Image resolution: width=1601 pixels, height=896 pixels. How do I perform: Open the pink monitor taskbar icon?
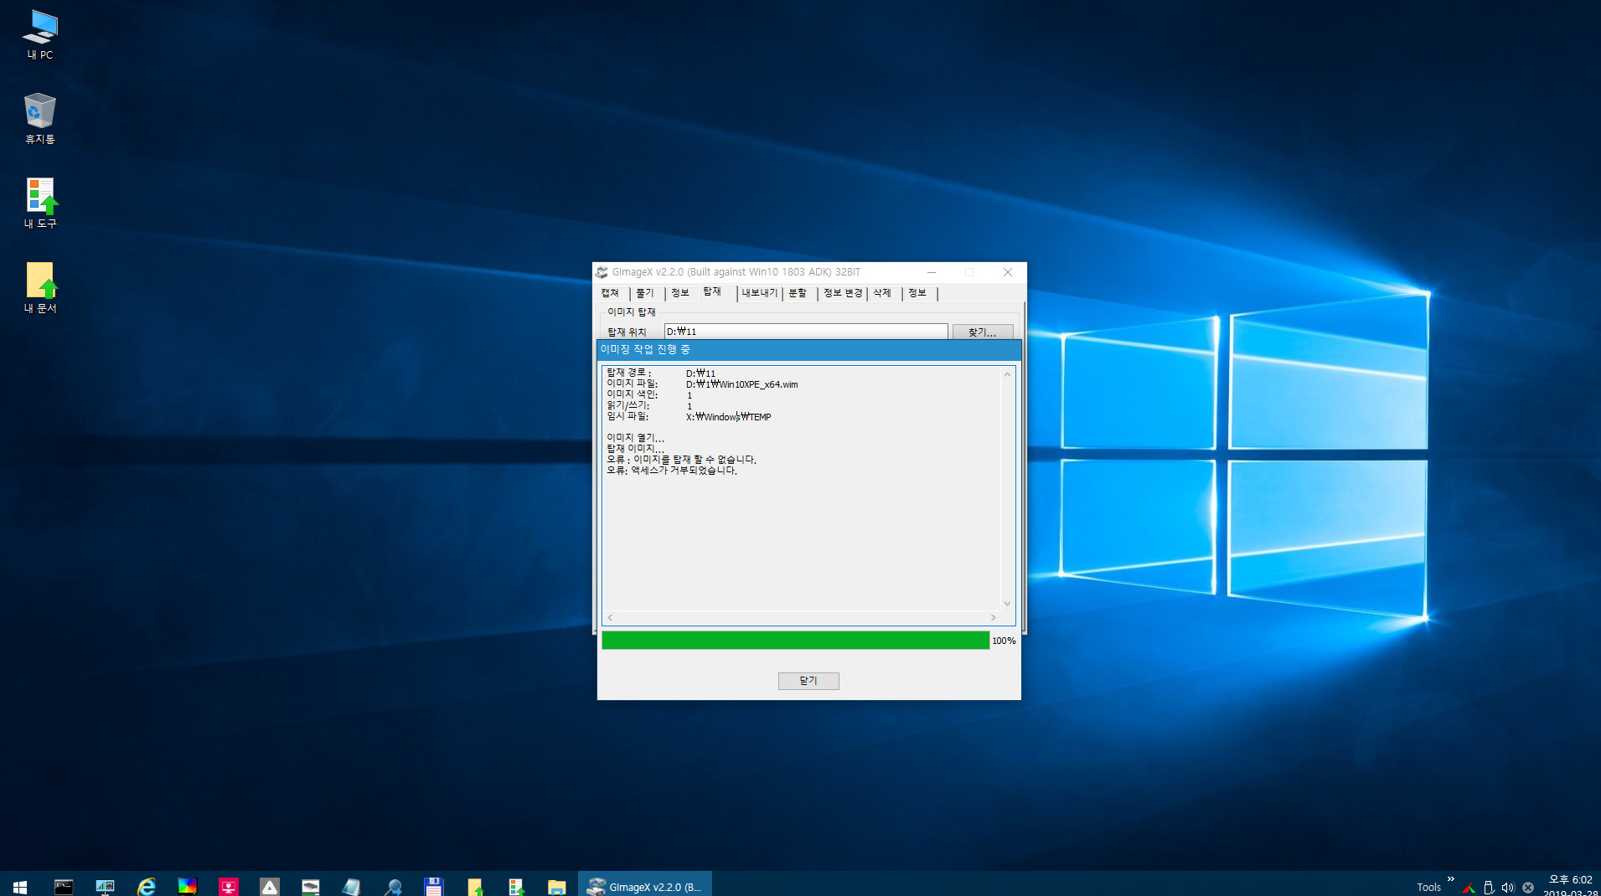coord(228,886)
